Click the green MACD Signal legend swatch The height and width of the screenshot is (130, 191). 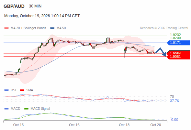point(27,109)
